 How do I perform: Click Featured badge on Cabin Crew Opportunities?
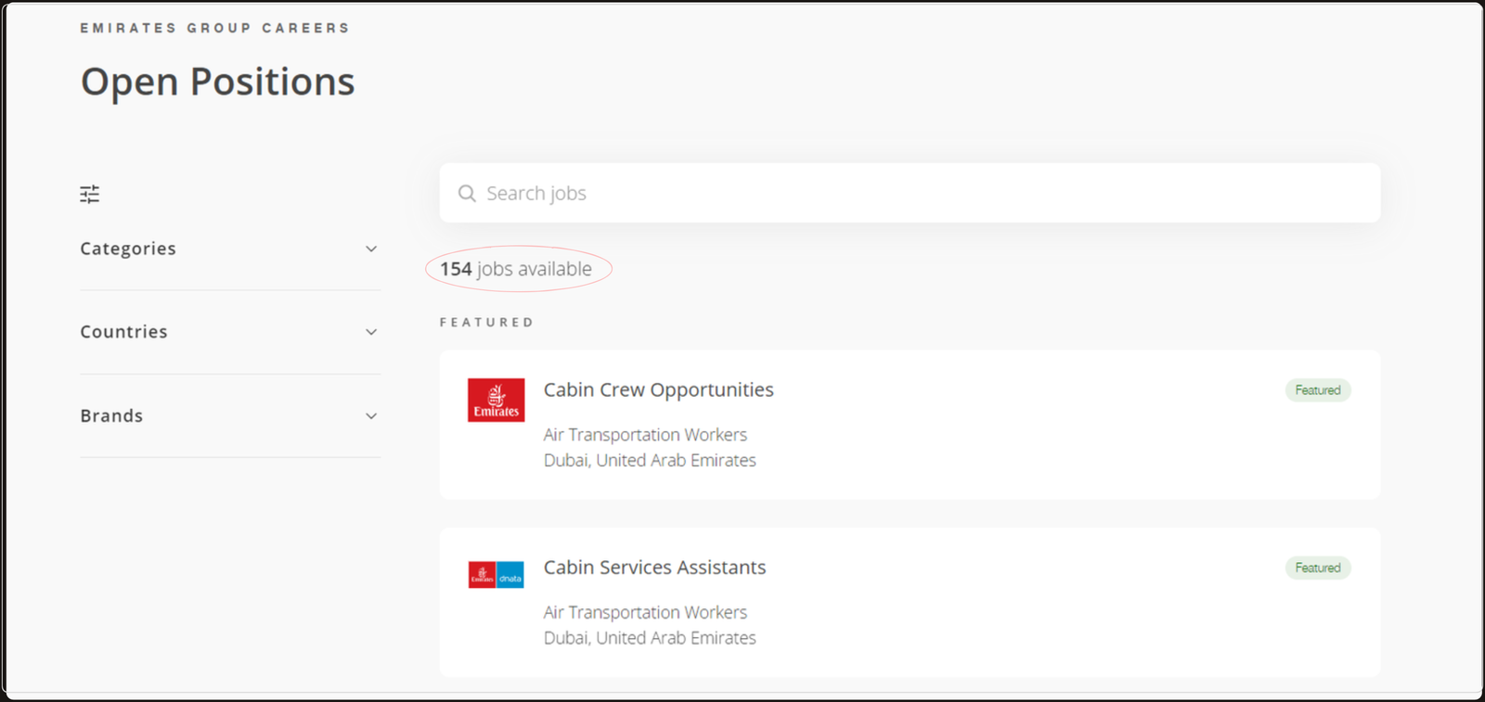(x=1318, y=390)
